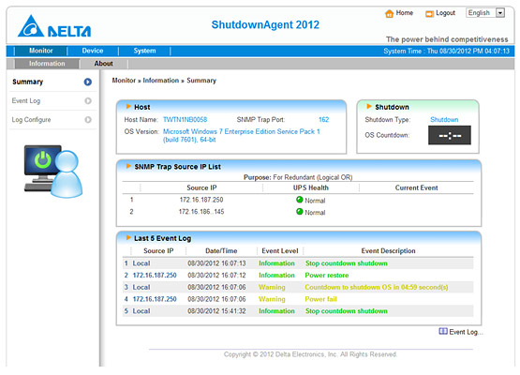Click Local in event log row 5
Viewport: 520px width, 375px height.
(x=141, y=311)
